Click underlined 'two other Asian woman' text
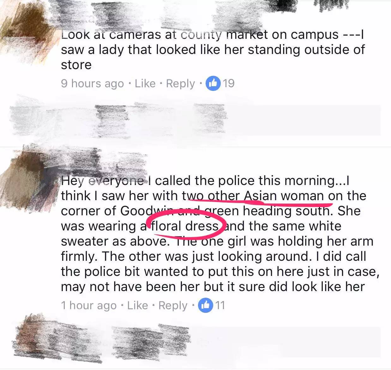391x370 pixels. click(x=253, y=196)
